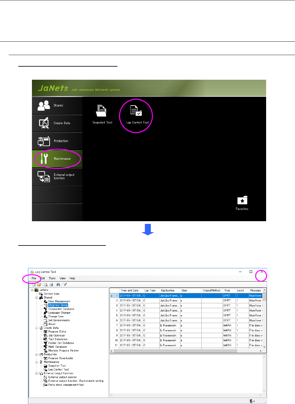The height and width of the screenshot is (404, 295).
Task: Select External output monitor in the tree
Action: click(x=62, y=377)
